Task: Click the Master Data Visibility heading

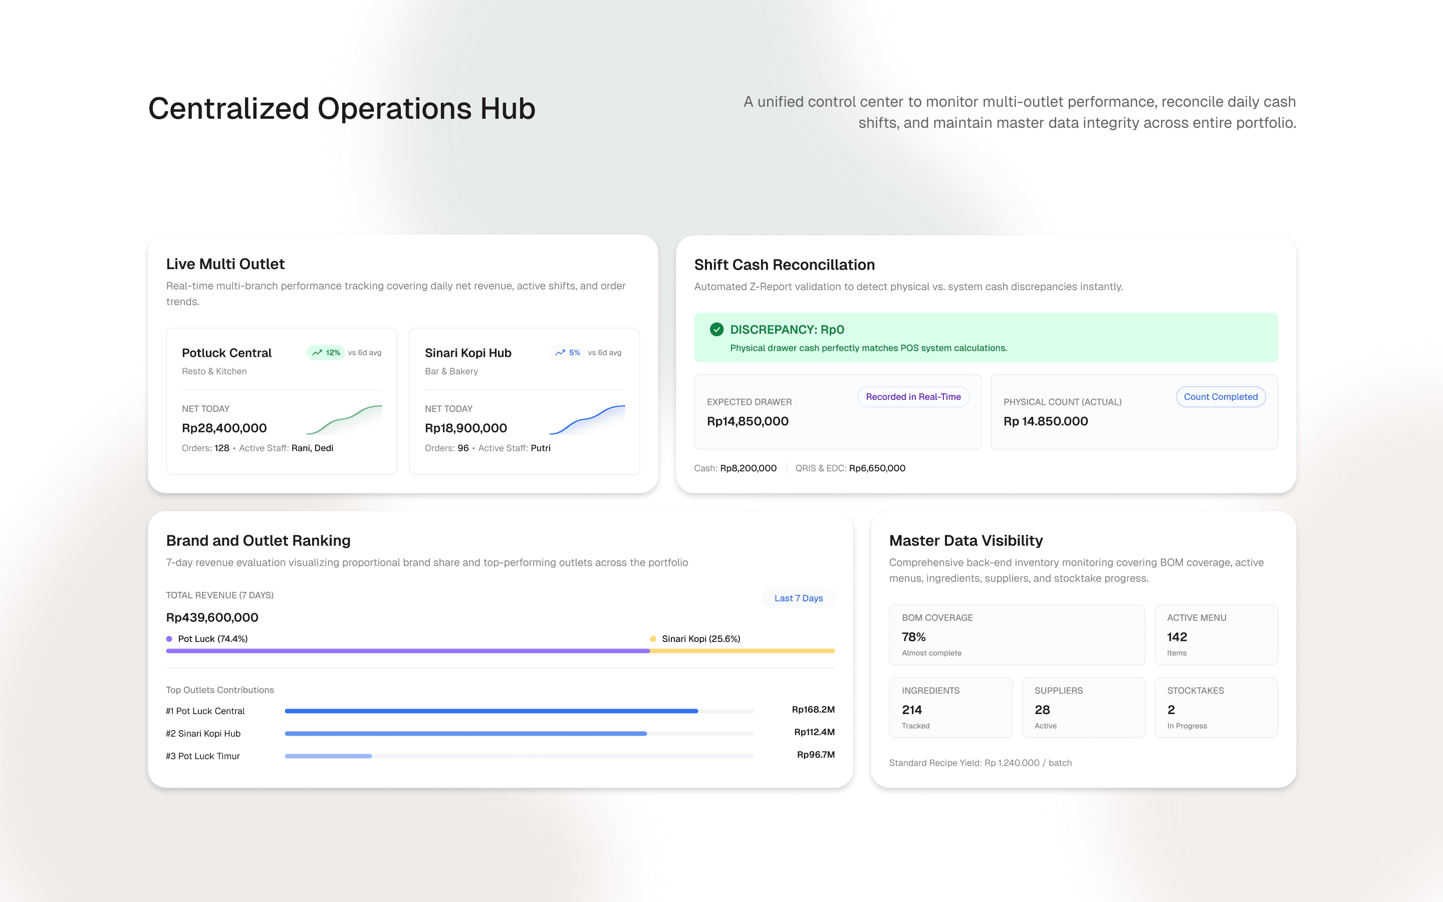Action: 966,541
